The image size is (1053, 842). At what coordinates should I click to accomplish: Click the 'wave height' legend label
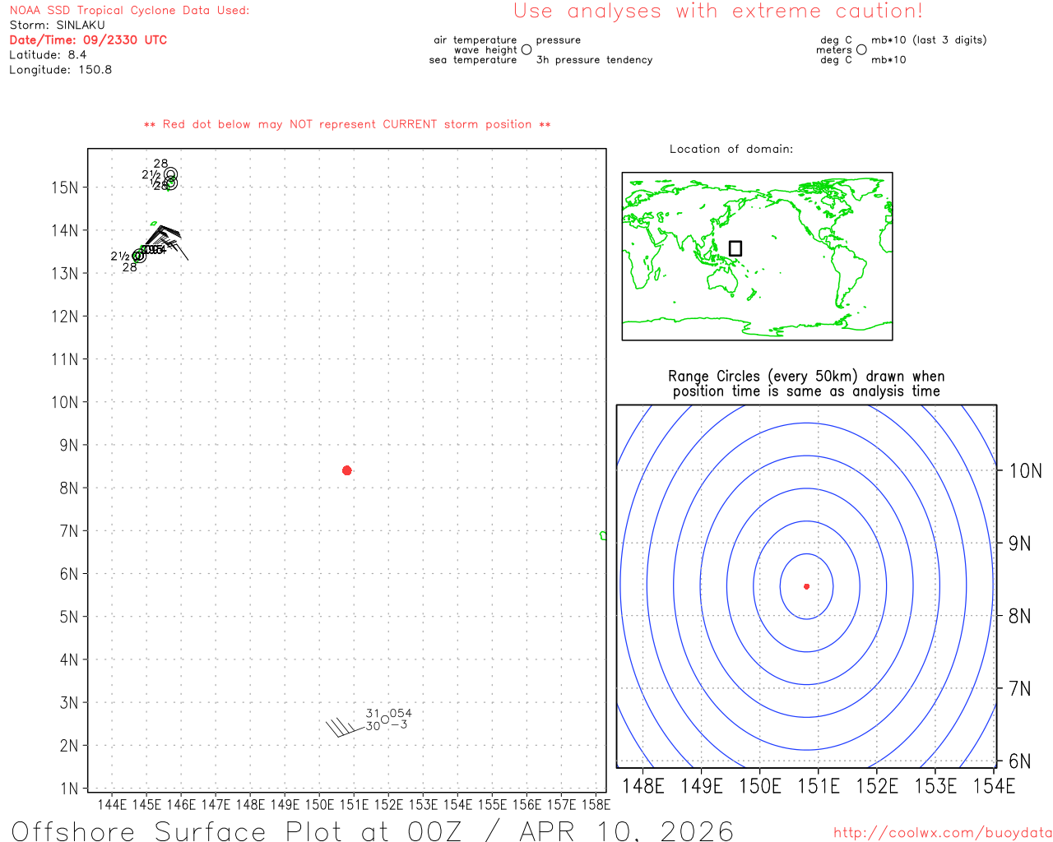click(485, 50)
